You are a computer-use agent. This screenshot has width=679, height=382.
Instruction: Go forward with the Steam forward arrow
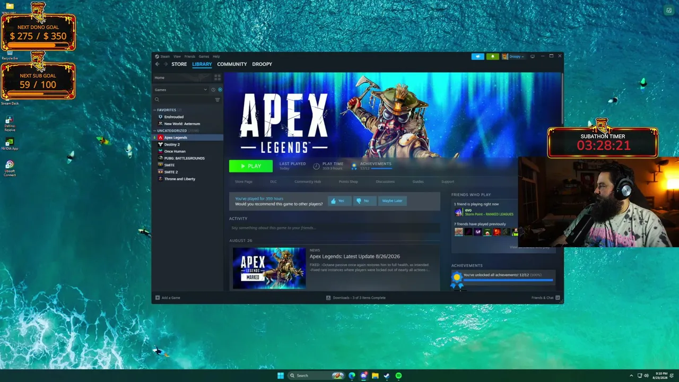(x=166, y=64)
